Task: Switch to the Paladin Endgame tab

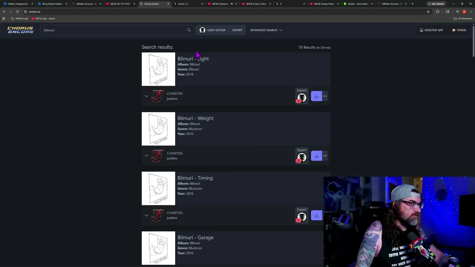Action: (18, 4)
